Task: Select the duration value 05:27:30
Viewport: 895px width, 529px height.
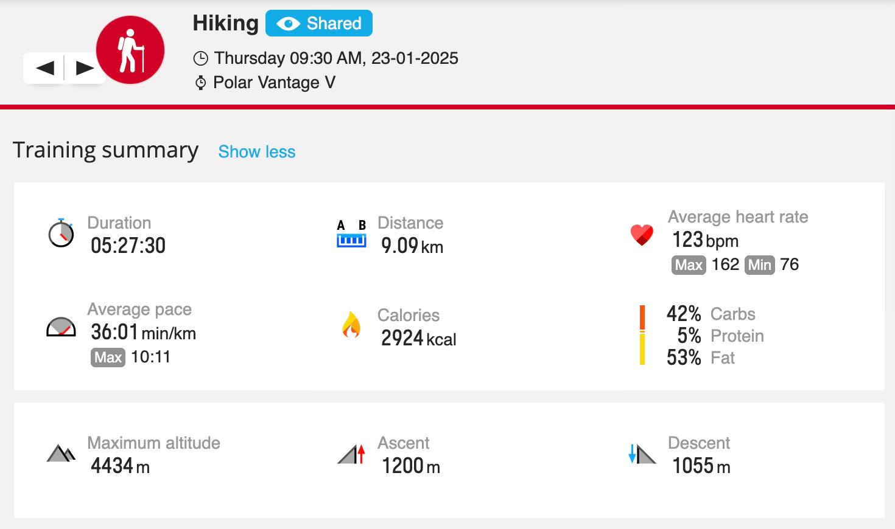Action: [x=128, y=246]
